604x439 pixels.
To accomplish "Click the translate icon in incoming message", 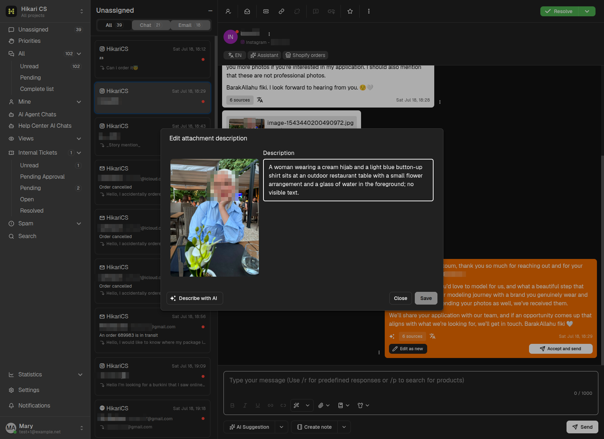I will [260, 100].
